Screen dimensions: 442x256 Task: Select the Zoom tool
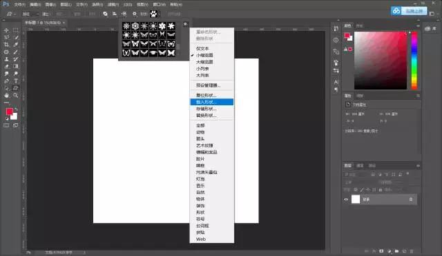[15, 96]
